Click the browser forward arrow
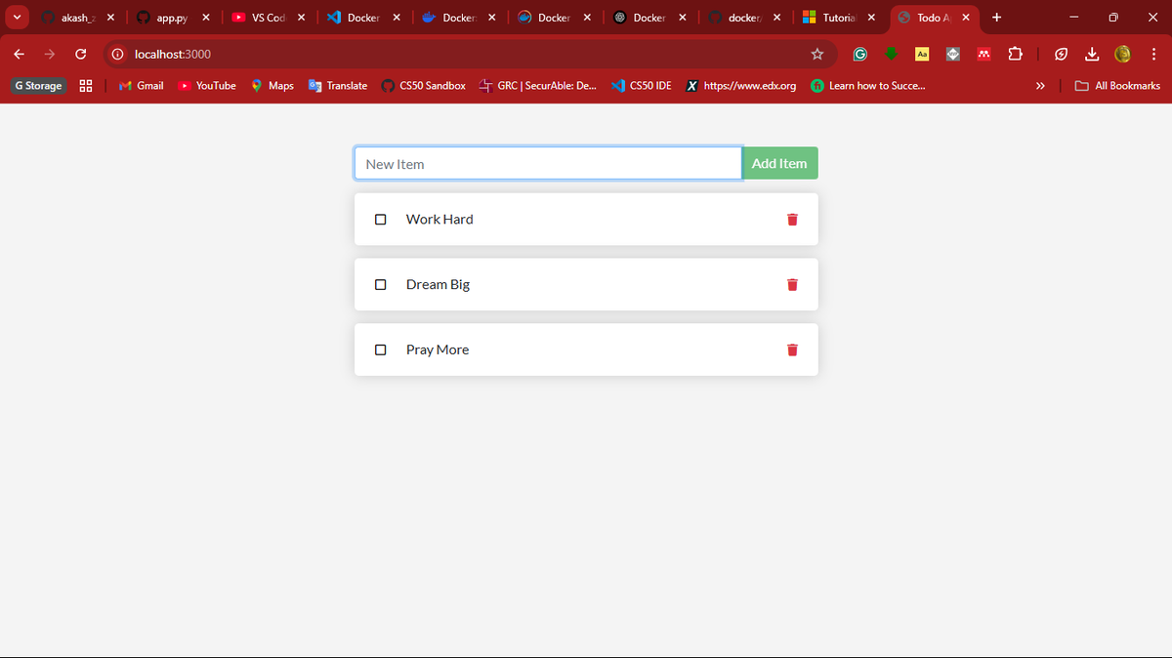This screenshot has height=658, width=1172. (x=50, y=54)
